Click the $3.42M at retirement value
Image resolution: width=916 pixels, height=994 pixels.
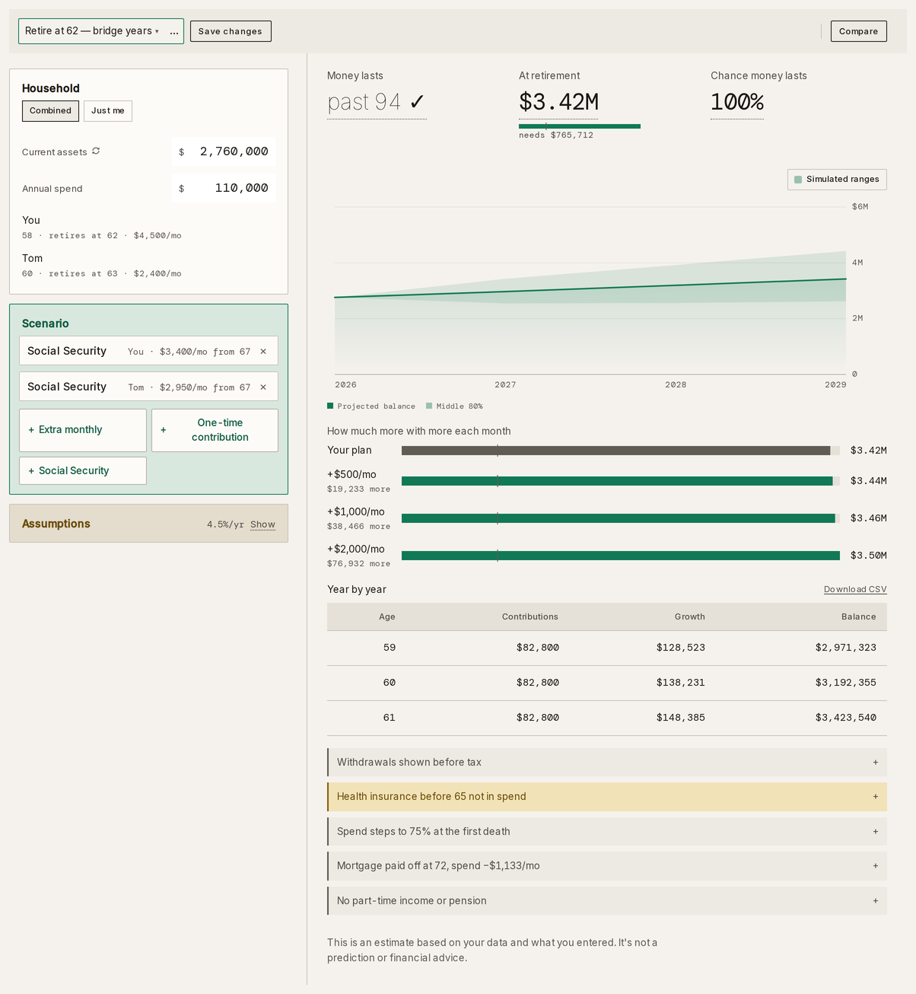coord(558,102)
